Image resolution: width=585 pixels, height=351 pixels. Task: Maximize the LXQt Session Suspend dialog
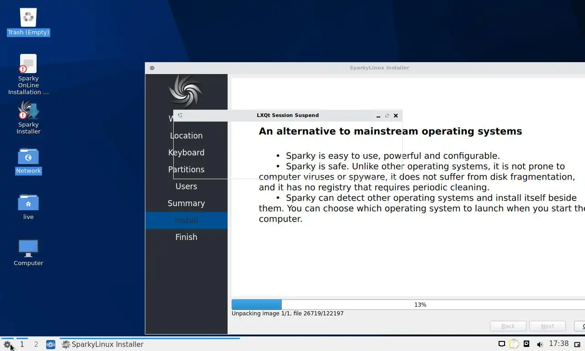(387, 116)
